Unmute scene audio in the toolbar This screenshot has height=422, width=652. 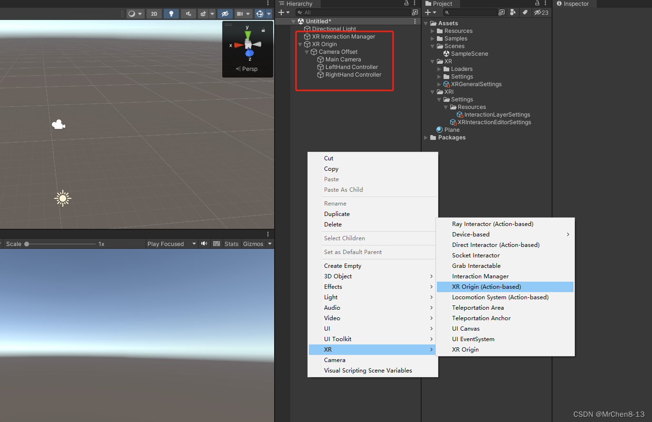(x=188, y=14)
